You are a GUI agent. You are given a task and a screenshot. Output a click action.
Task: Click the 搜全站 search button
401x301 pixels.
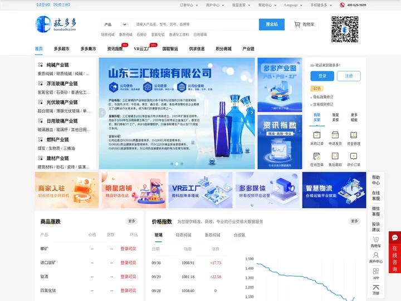click(272, 25)
